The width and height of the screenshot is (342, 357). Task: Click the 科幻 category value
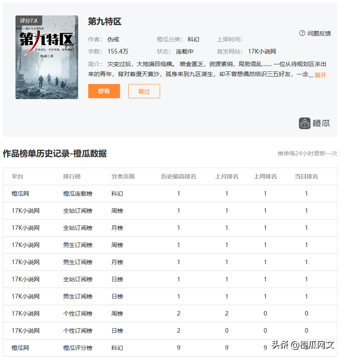193,39
